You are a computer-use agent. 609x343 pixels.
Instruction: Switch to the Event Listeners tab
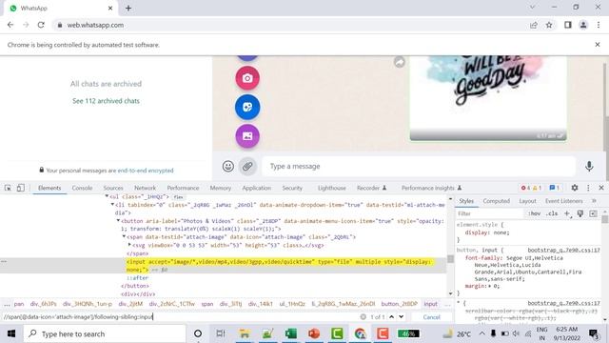tap(563, 201)
